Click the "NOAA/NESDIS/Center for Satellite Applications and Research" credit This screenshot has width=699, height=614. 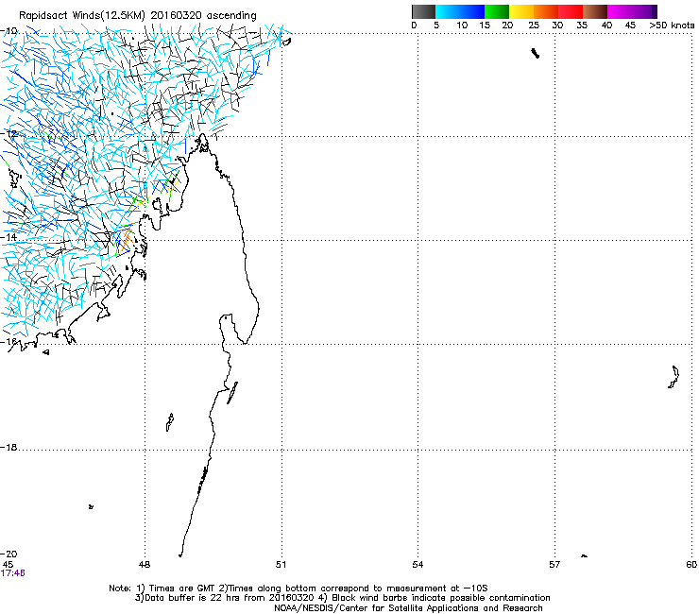tap(408, 608)
